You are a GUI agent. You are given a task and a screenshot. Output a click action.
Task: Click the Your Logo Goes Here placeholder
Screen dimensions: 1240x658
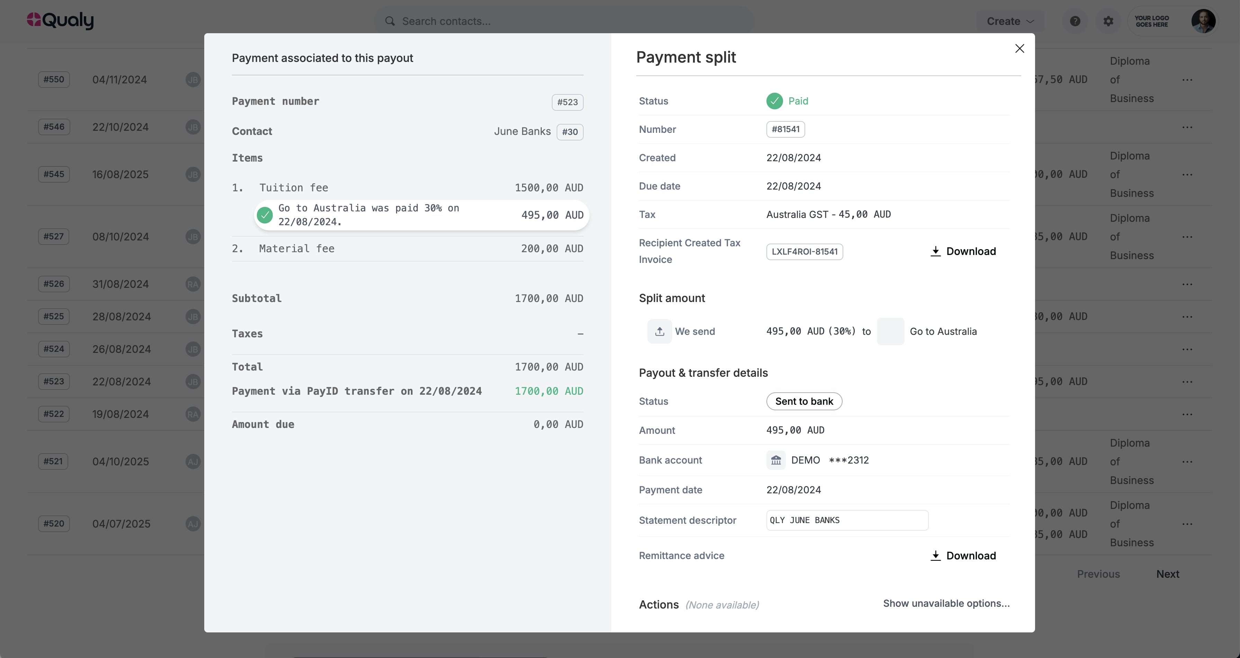click(1151, 21)
